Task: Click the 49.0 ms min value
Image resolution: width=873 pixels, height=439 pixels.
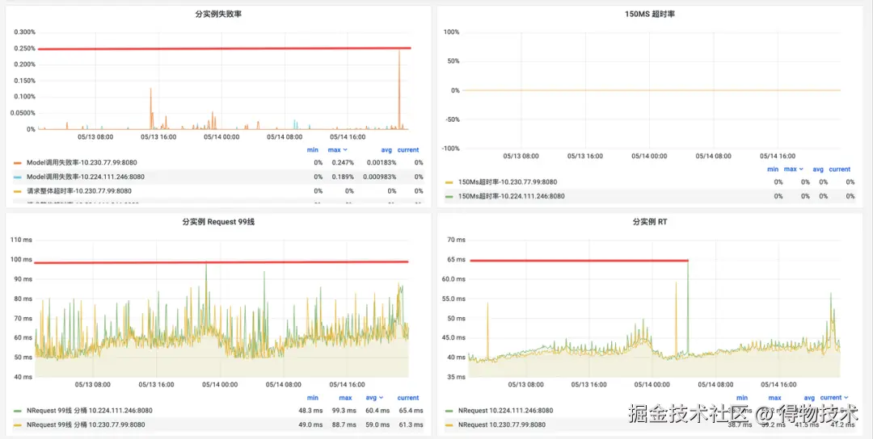Action: pyautogui.click(x=310, y=424)
